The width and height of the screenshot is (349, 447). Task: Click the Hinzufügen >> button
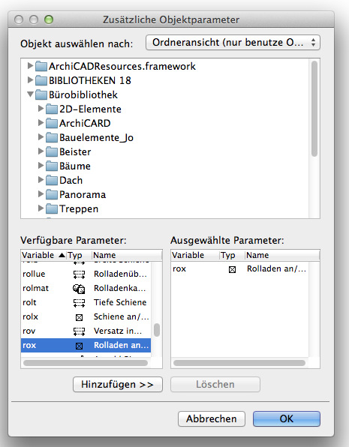[x=118, y=384]
